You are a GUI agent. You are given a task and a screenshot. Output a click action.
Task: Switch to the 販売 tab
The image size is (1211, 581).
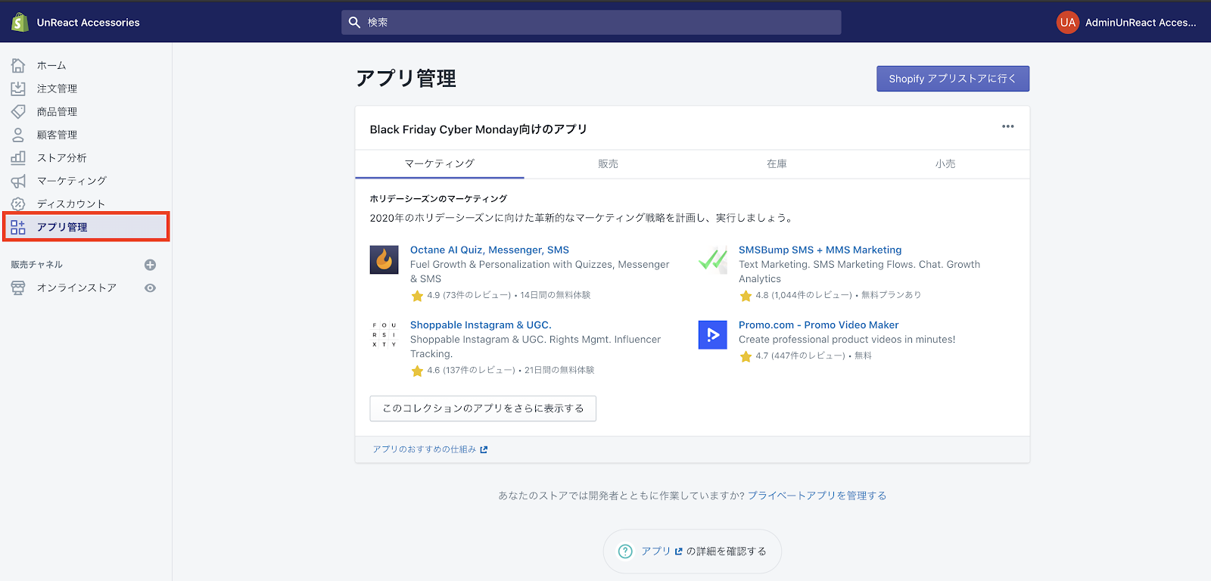tap(608, 164)
